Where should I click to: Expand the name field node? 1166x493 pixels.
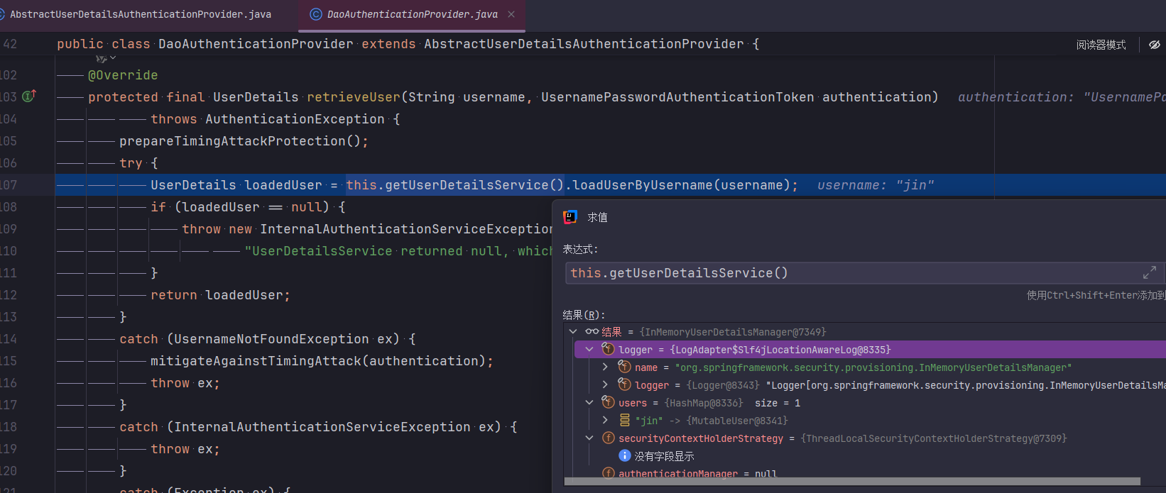[605, 367]
